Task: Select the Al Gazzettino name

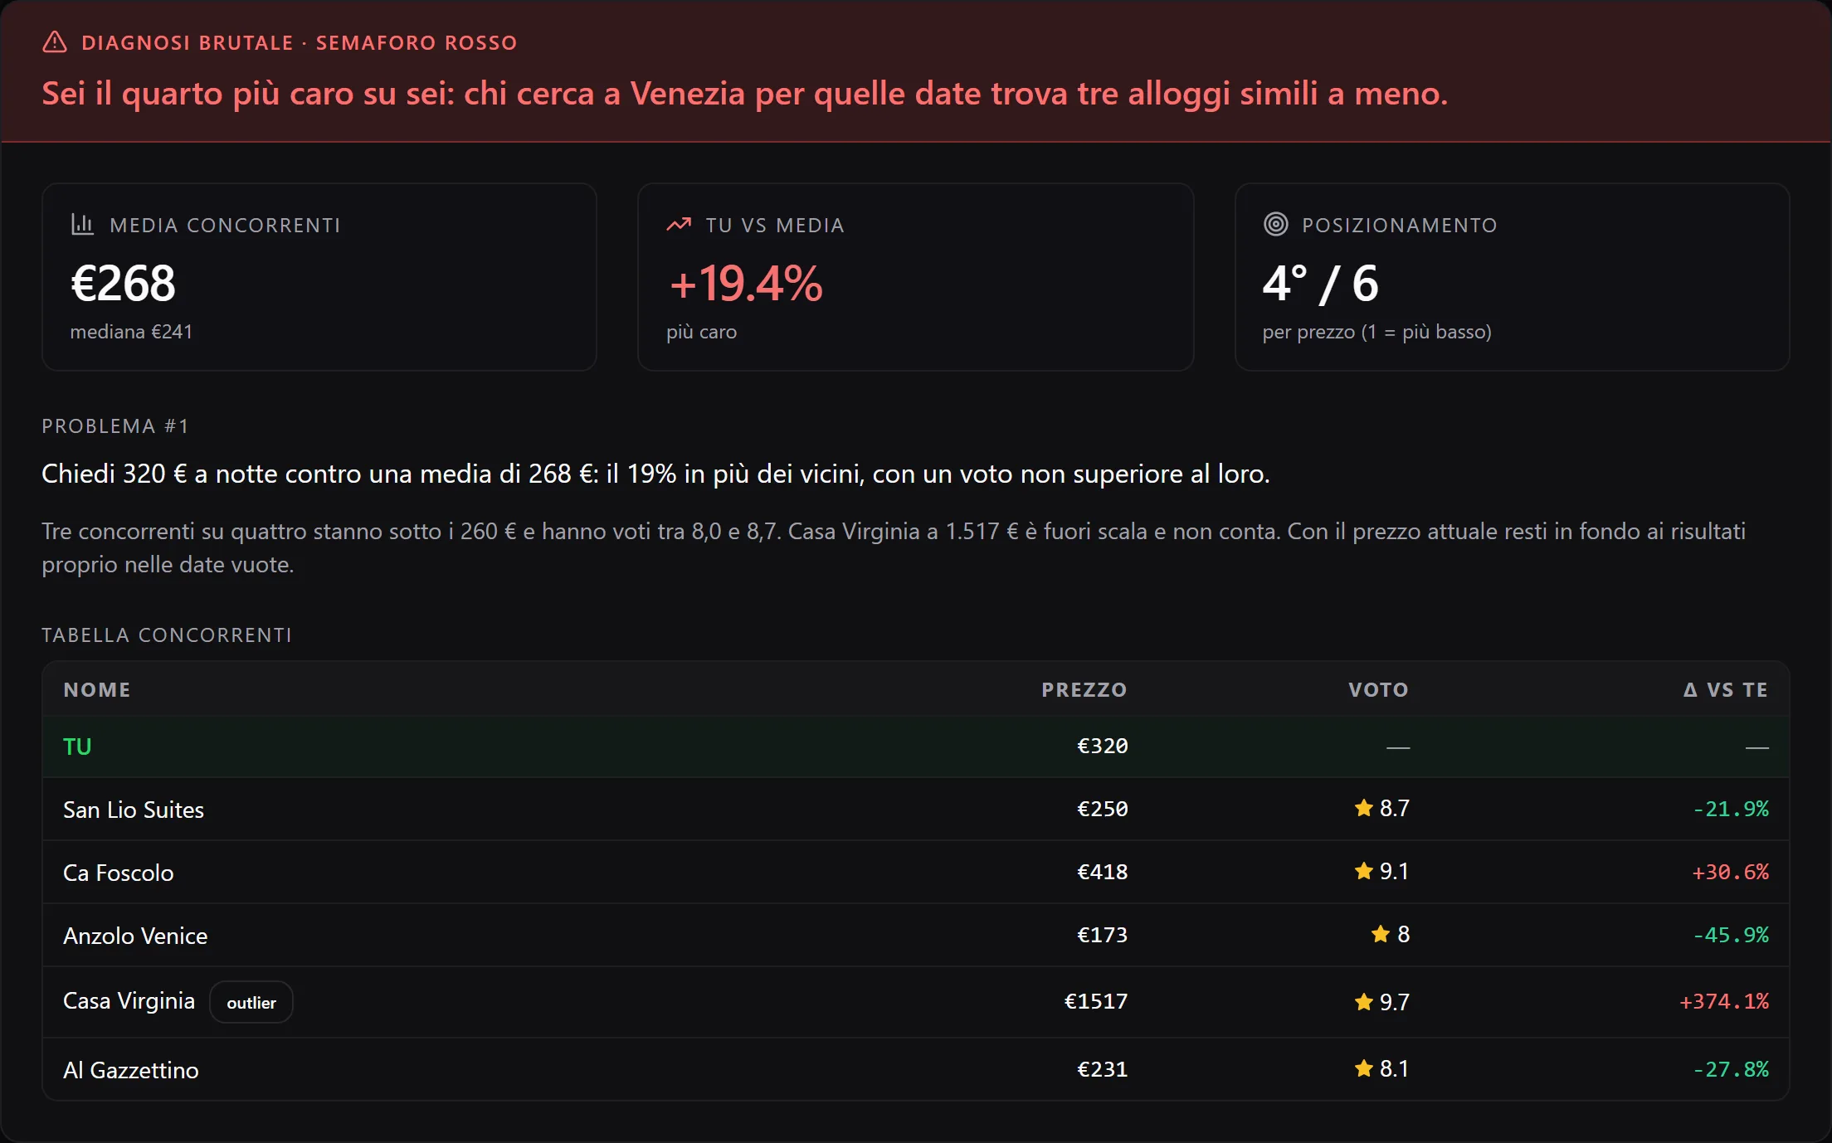Action: pyautogui.click(x=131, y=1070)
